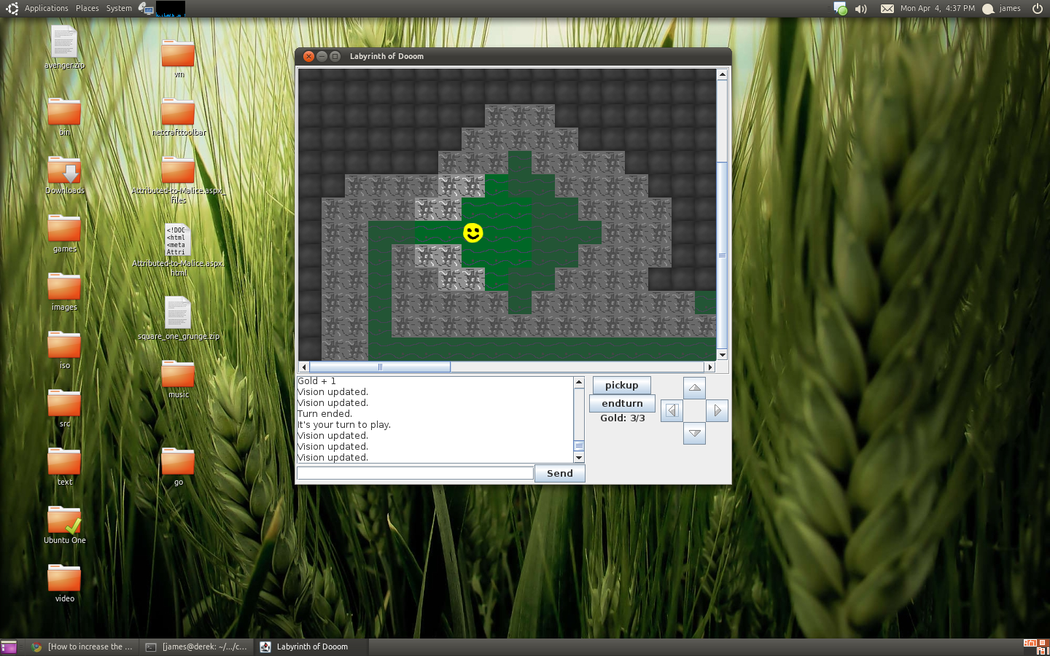1050x656 pixels.
Task: Click the volume speaker icon
Action: point(861,9)
